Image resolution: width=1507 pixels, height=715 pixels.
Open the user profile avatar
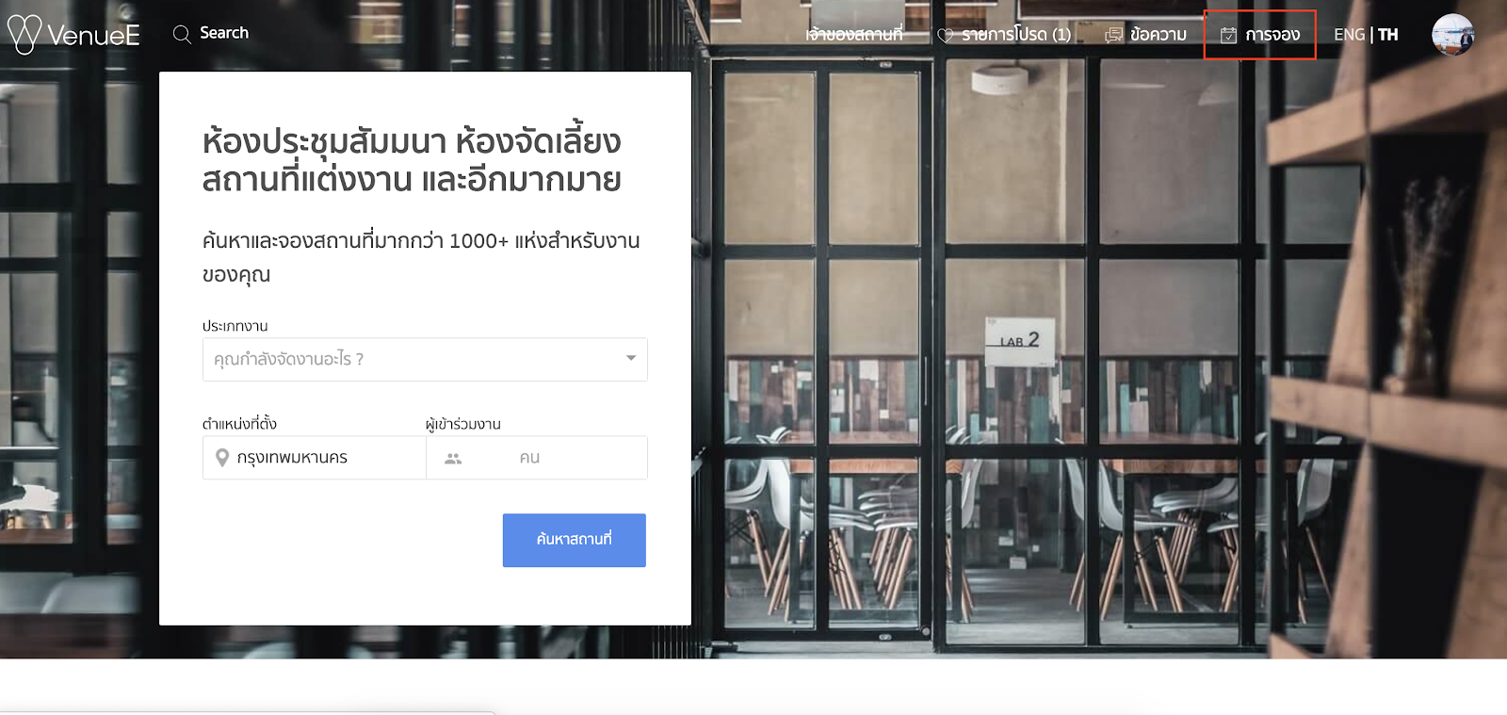pyautogui.click(x=1452, y=35)
